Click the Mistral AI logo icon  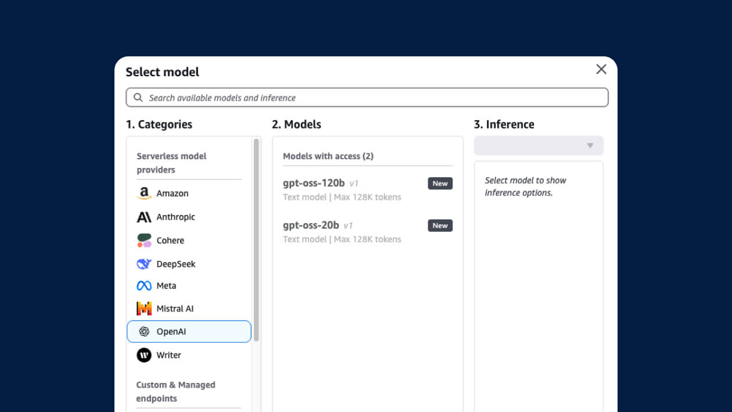pos(144,309)
